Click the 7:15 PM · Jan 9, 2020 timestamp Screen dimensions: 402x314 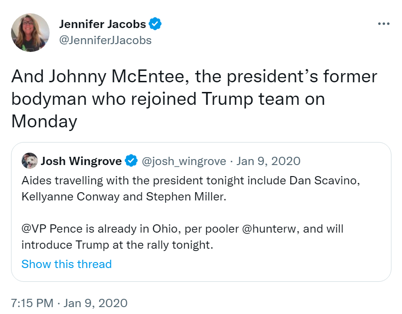[x=69, y=303]
